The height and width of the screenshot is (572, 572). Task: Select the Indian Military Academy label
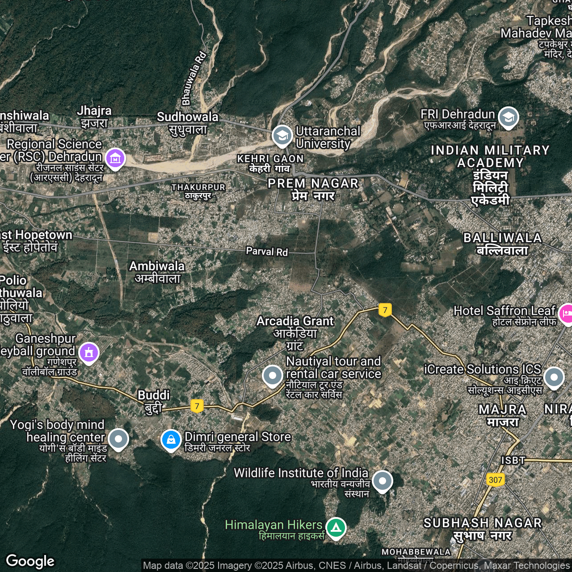490,175
